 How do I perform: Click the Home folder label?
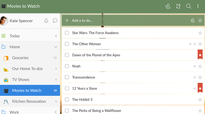pos(15,47)
